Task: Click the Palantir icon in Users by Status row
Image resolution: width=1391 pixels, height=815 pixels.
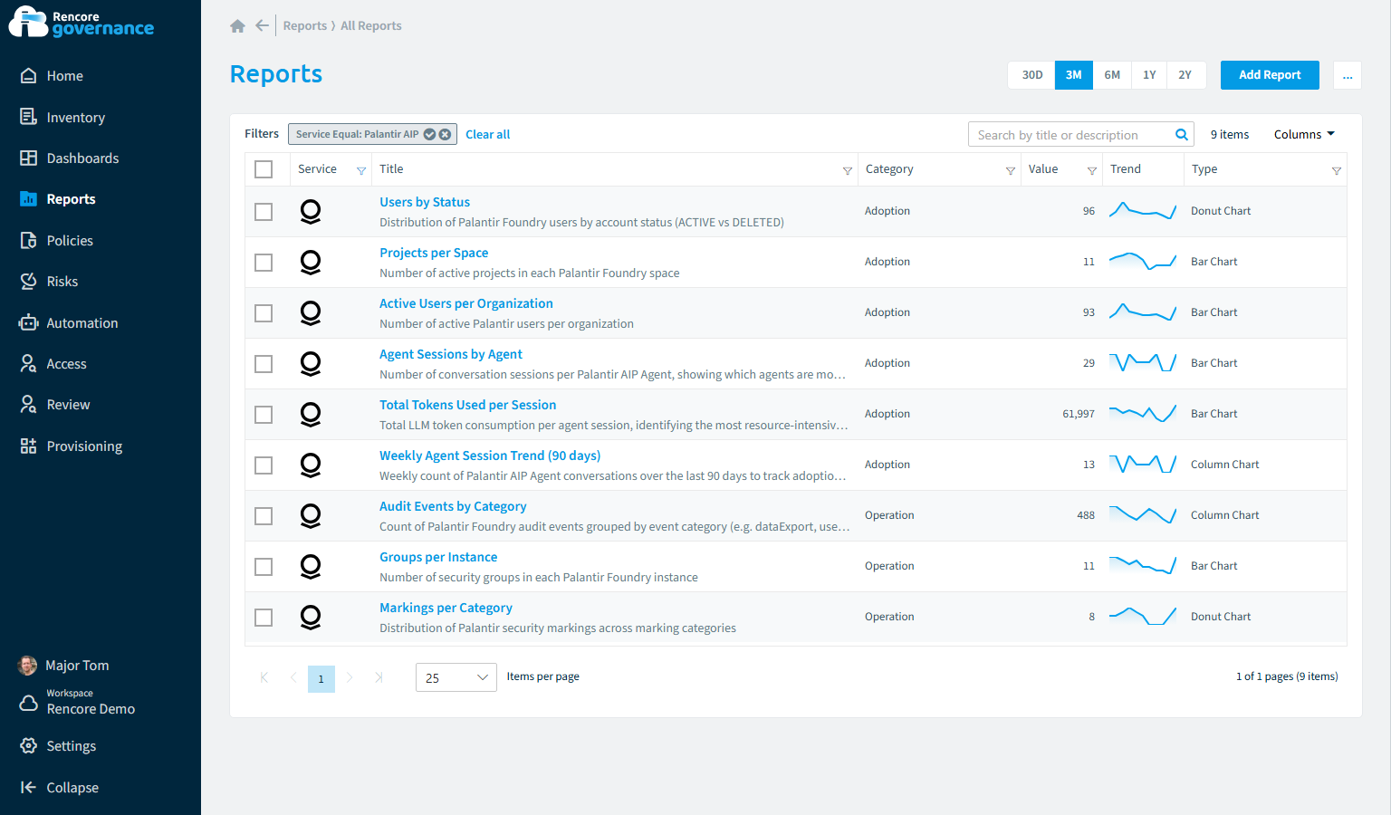Action: [311, 212]
